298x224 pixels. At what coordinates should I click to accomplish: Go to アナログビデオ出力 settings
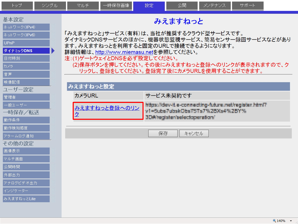coord(26,183)
